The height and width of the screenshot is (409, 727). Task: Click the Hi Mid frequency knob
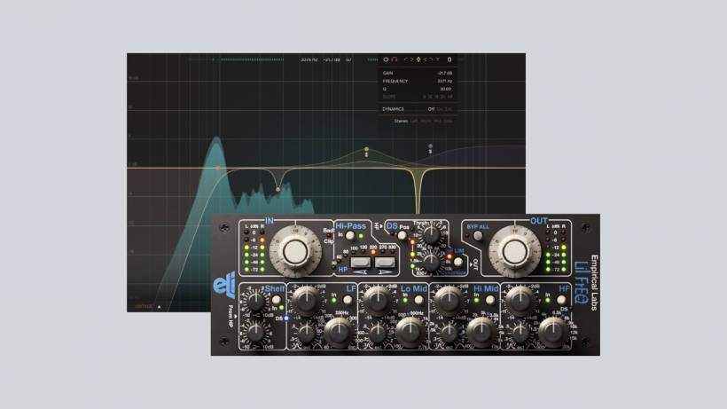pyautogui.click(x=481, y=333)
